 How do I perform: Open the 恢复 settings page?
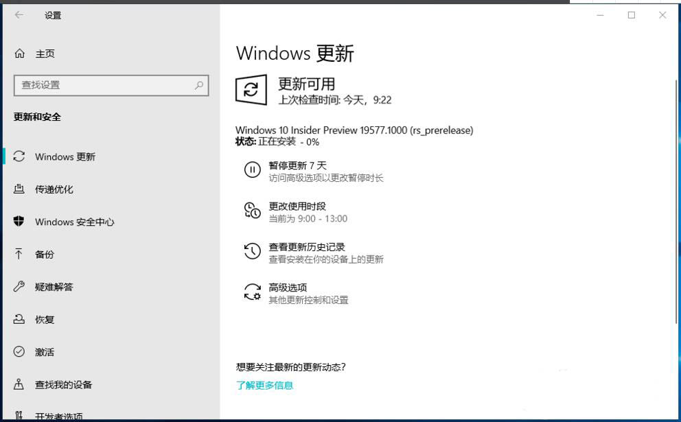coord(45,320)
